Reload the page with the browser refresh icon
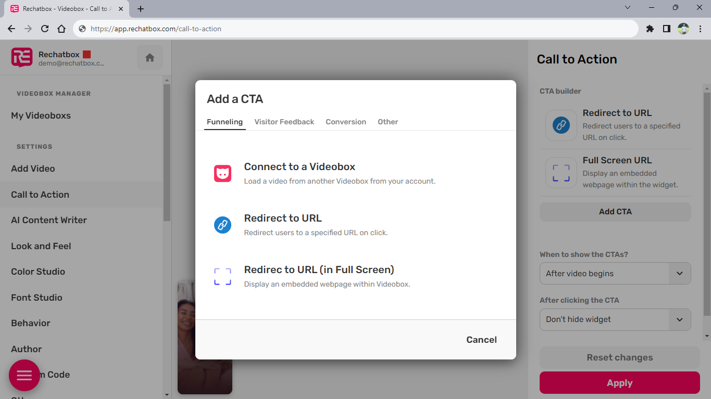Image resolution: width=711 pixels, height=399 pixels. [45, 29]
